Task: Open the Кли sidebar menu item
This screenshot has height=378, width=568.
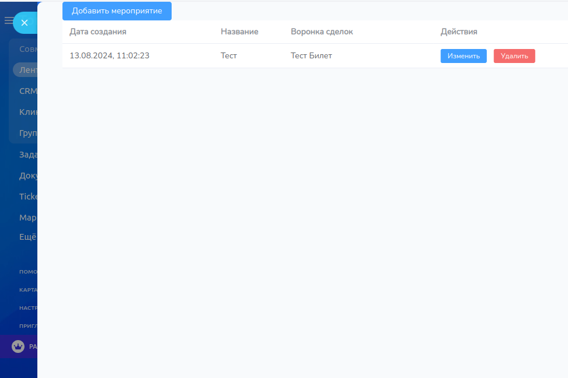Action: coord(28,112)
